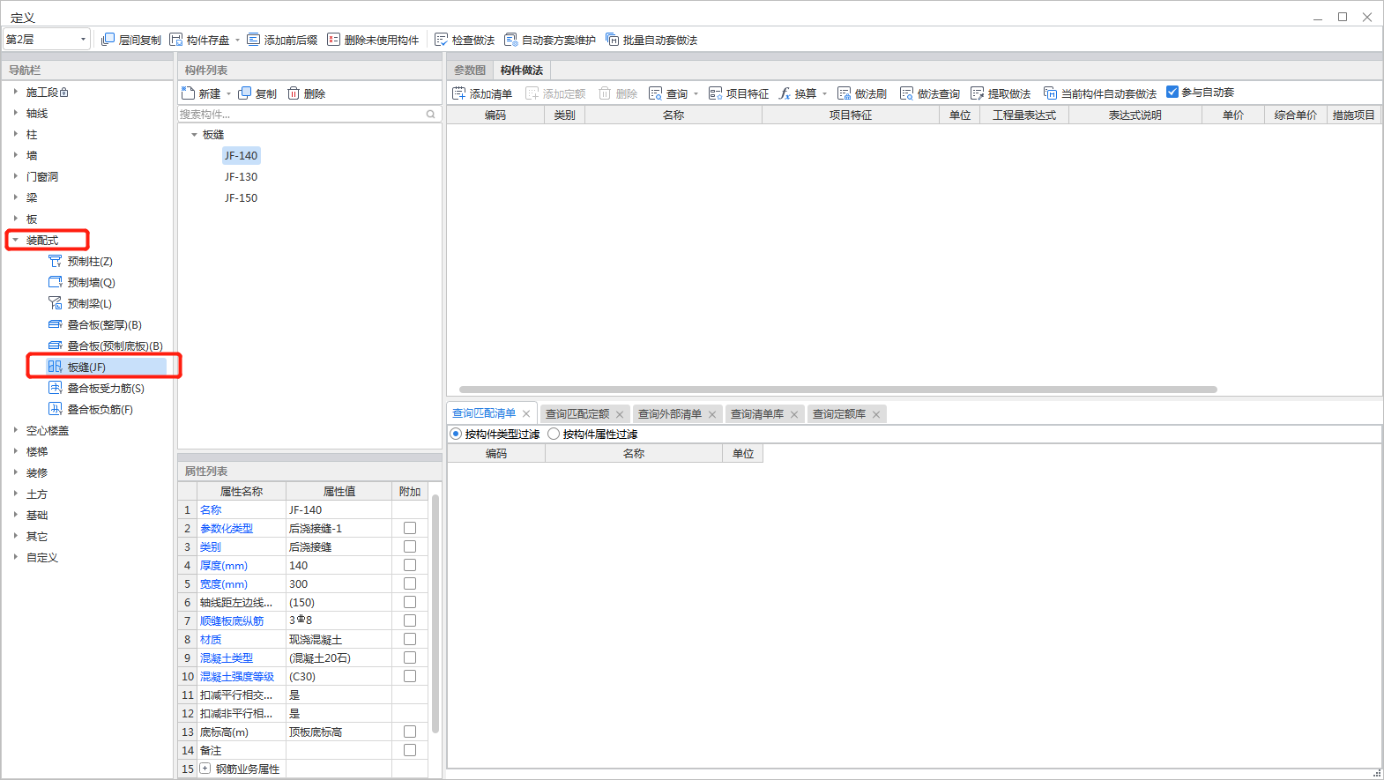Select component JF-150
This screenshot has height=780, width=1384.
click(x=241, y=198)
